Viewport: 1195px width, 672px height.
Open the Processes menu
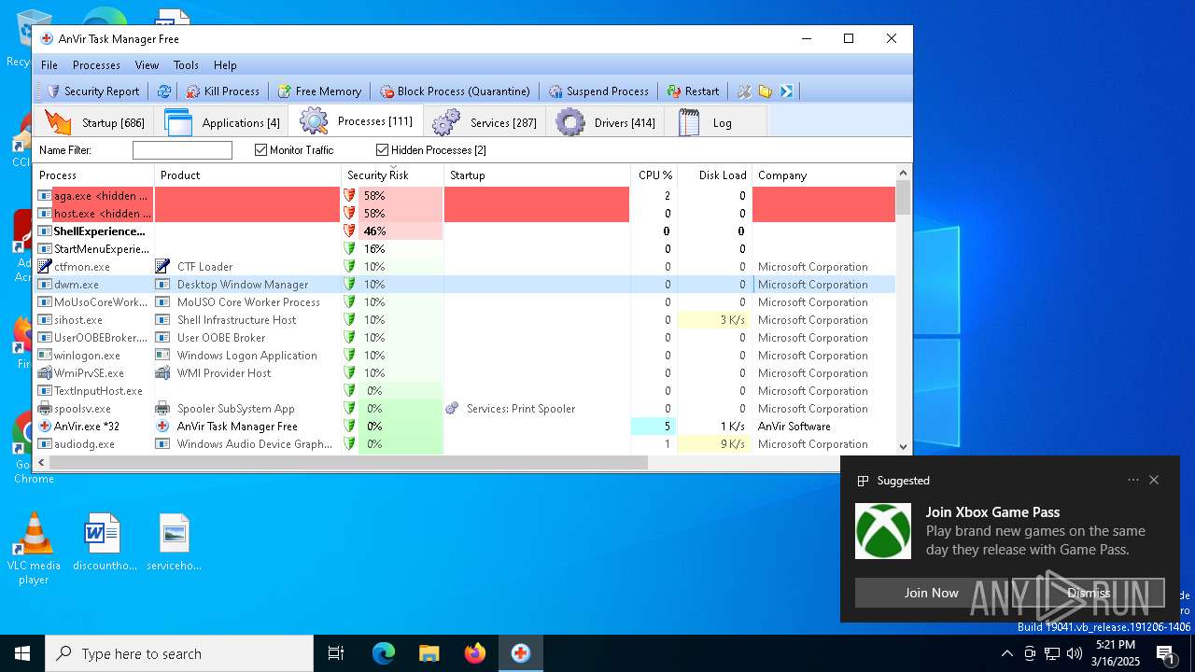coord(96,65)
